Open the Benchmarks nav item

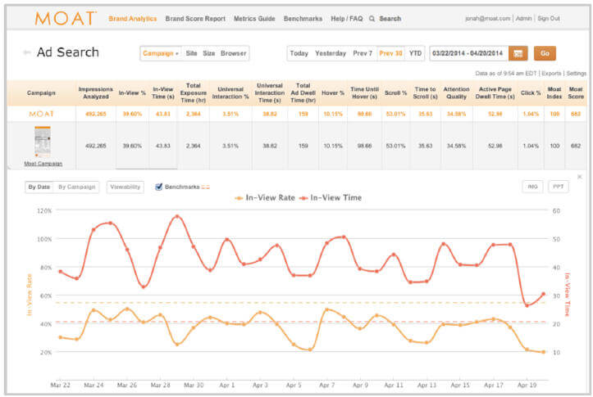pyautogui.click(x=303, y=19)
